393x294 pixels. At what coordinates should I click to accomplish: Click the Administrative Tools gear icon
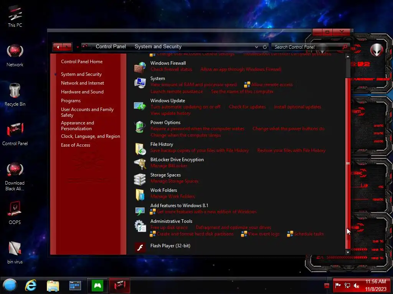[x=140, y=226]
